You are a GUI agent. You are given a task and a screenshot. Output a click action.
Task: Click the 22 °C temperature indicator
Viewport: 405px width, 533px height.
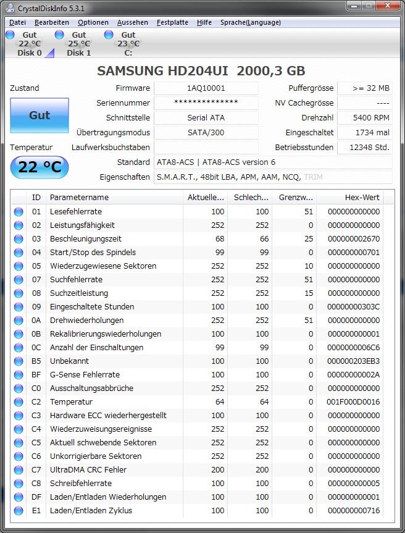click(x=40, y=167)
